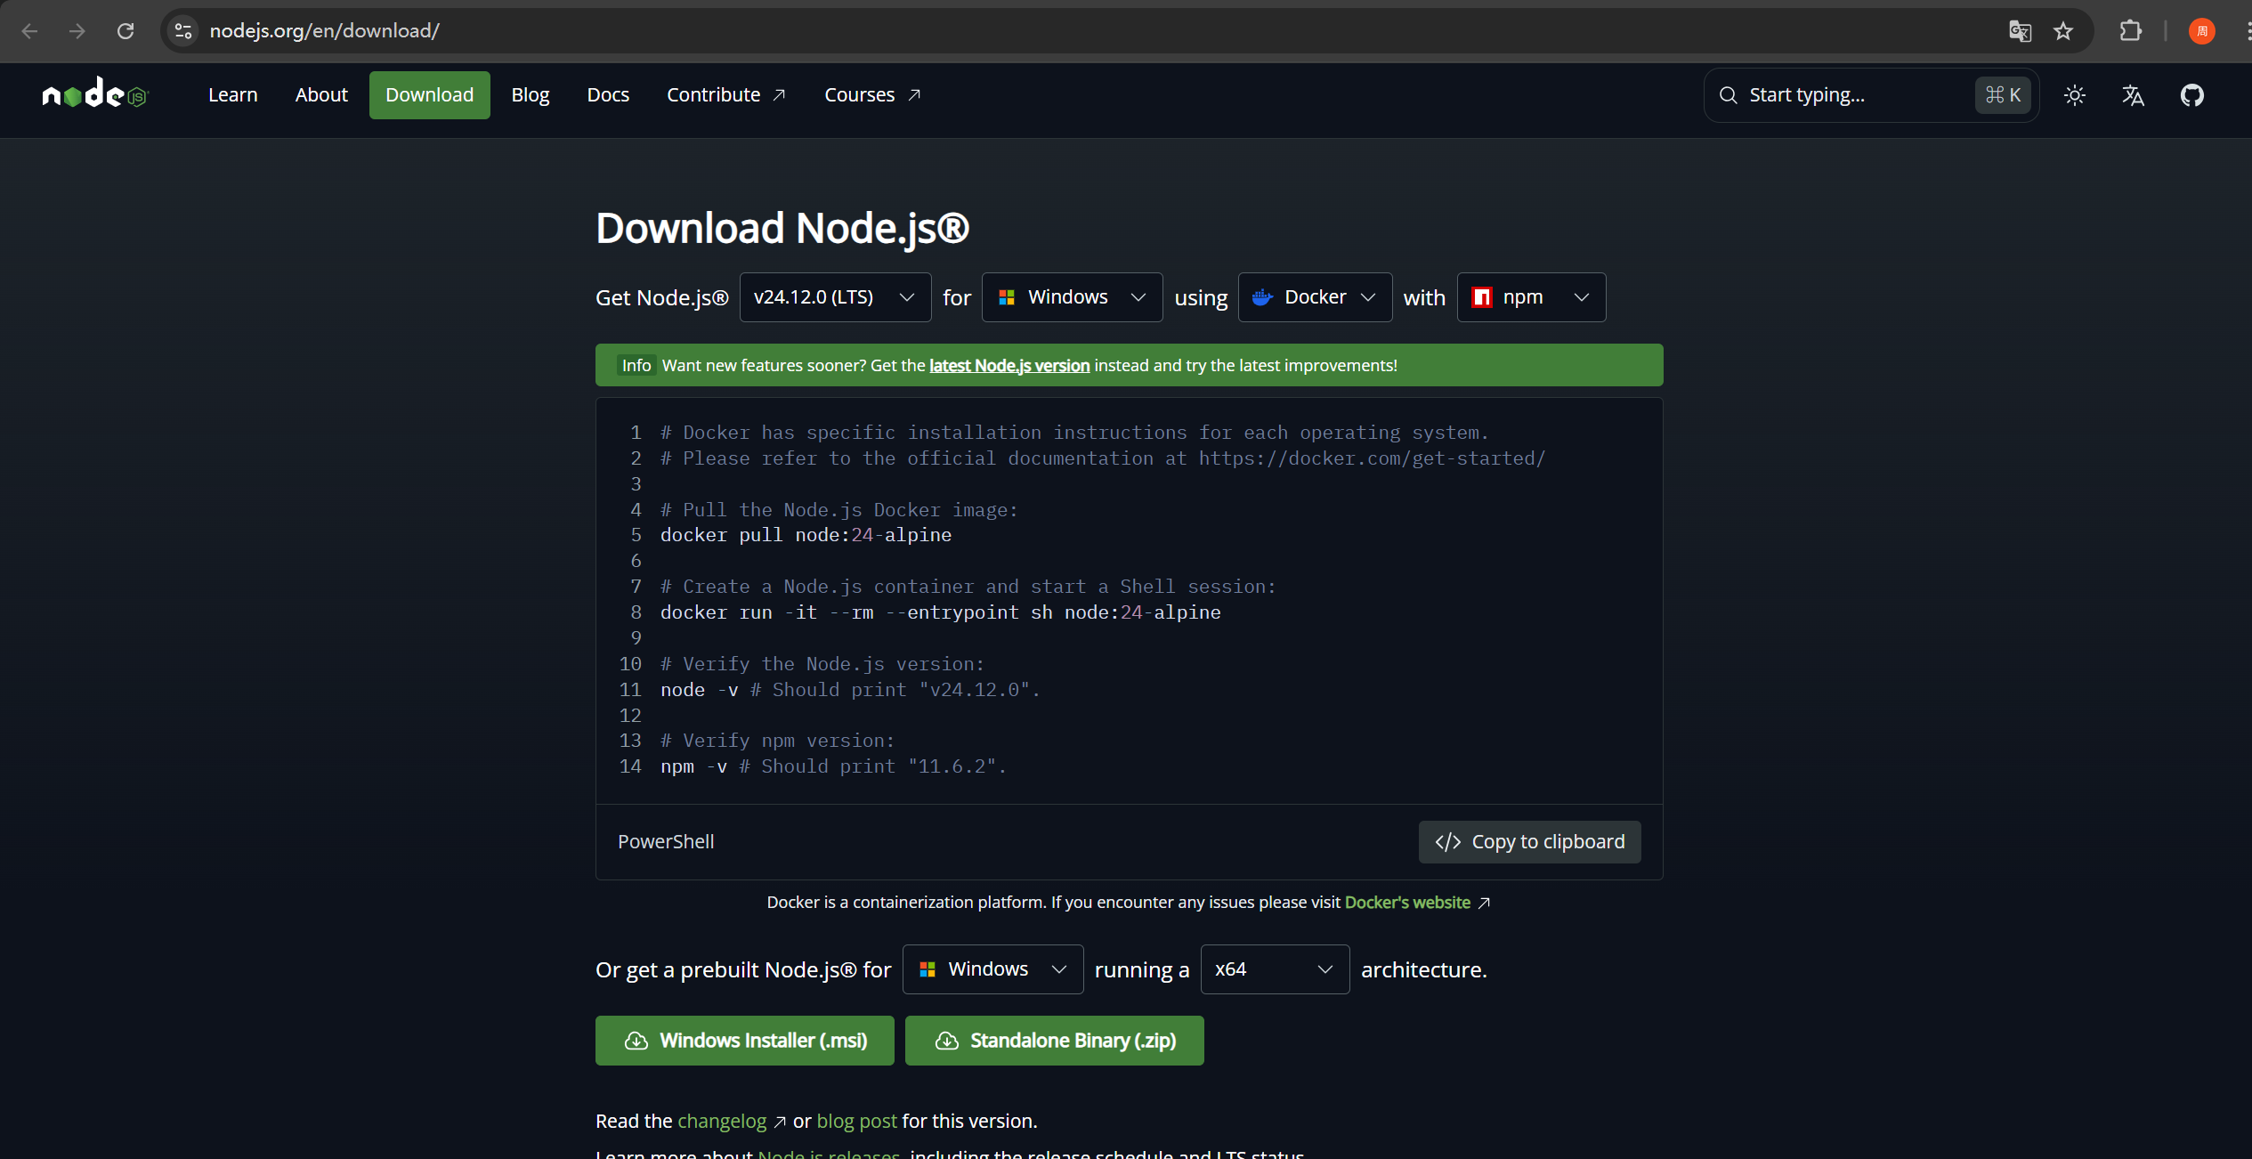Screen dimensions: 2252x1159
Task: Click the 'node -v' code line
Action: coord(850,691)
